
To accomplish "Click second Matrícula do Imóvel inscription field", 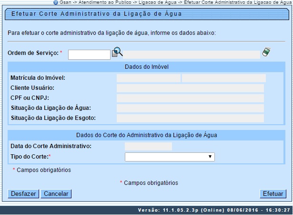I will 224,78.
